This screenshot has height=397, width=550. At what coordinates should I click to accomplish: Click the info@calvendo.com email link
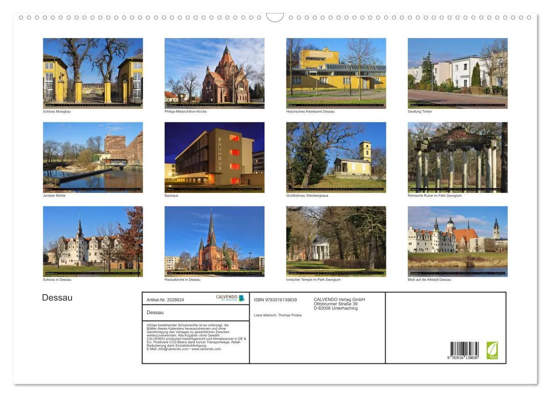[x=173, y=349]
